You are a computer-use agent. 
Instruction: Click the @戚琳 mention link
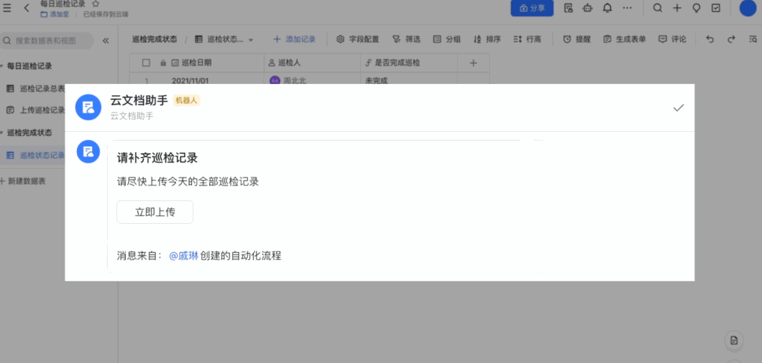[x=184, y=255]
